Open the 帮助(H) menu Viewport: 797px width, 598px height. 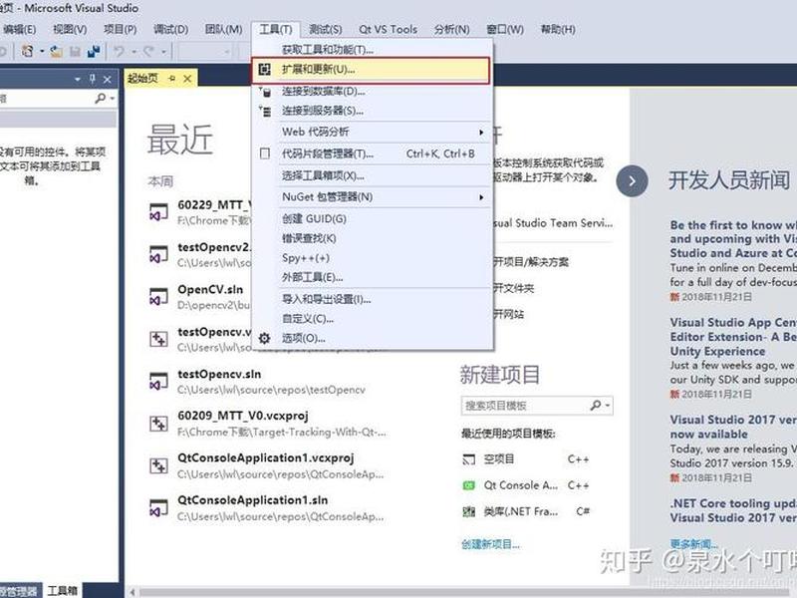coord(558,30)
